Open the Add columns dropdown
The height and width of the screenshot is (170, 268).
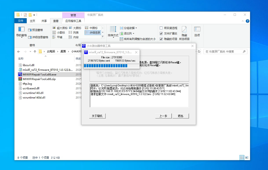pyautogui.click(x=127, y=33)
